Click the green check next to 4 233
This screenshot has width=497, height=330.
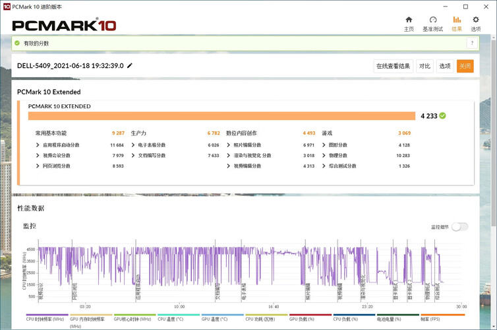pyautogui.click(x=443, y=115)
